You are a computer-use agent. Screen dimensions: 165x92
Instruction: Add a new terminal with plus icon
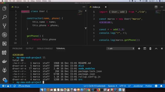[139, 49]
